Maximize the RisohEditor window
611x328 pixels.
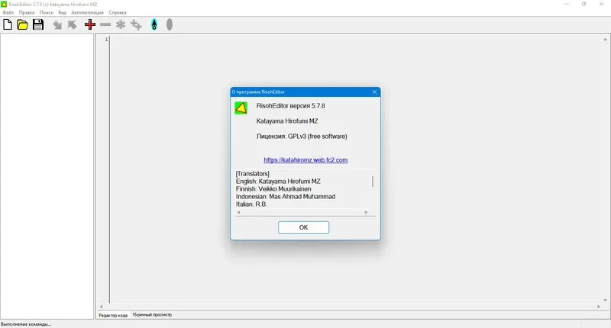(x=584, y=4)
